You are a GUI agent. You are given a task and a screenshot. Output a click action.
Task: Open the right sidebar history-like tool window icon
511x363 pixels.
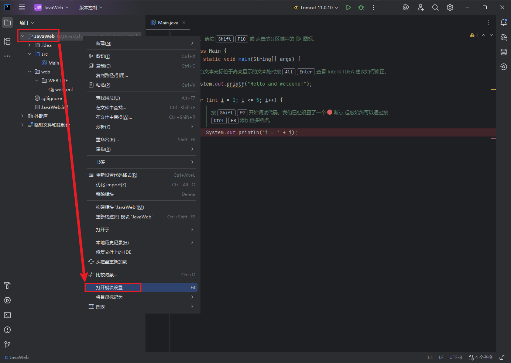pyautogui.click(x=504, y=67)
